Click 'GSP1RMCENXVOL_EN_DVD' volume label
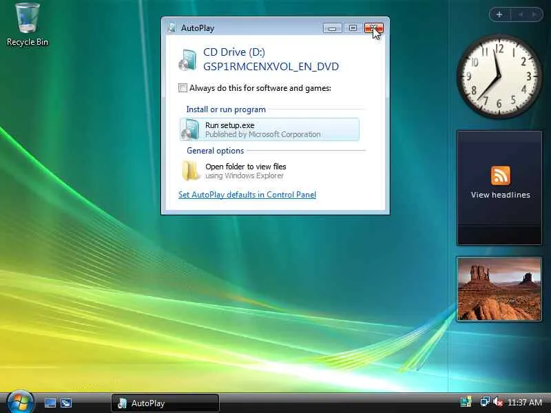The image size is (551, 413). (x=271, y=66)
